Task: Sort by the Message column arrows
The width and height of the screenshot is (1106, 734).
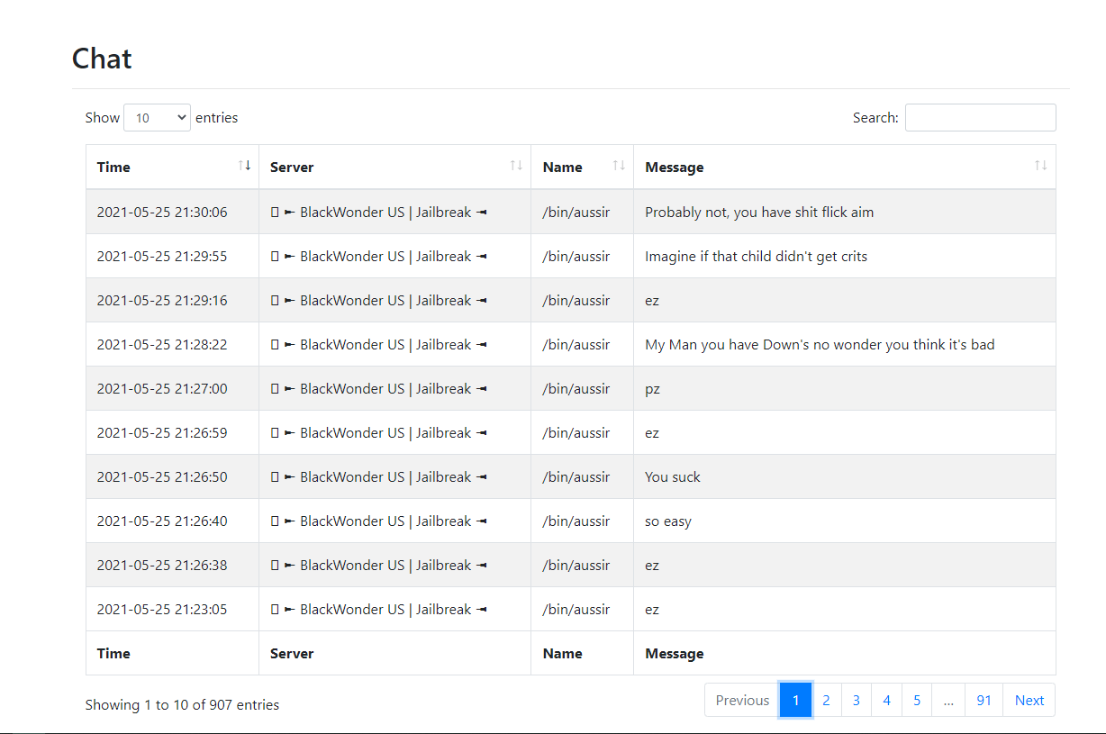Action: pyautogui.click(x=1040, y=166)
